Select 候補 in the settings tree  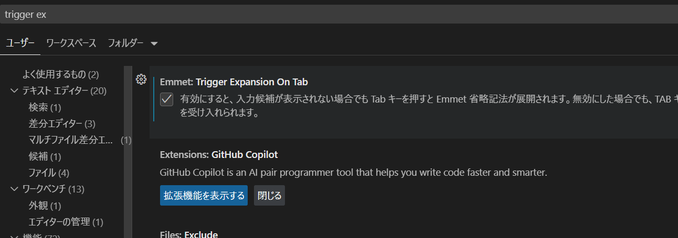45,156
